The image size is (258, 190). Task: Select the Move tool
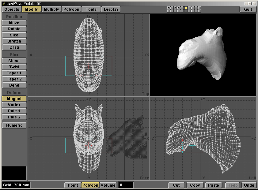pyautogui.click(x=14, y=23)
